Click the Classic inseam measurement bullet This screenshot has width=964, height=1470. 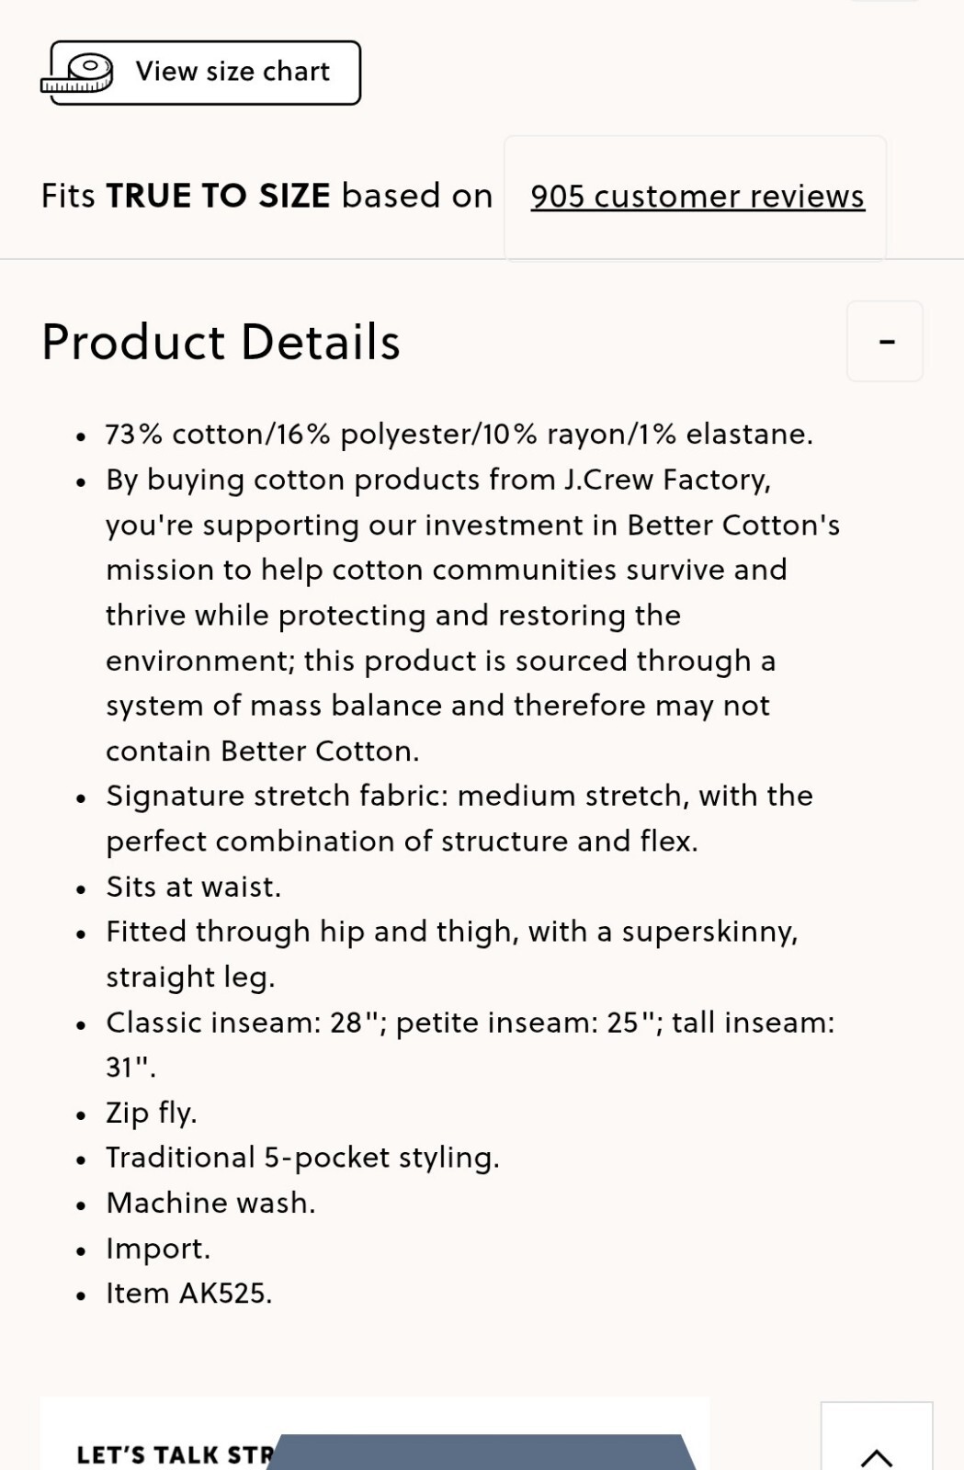(x=471, y=1045)
